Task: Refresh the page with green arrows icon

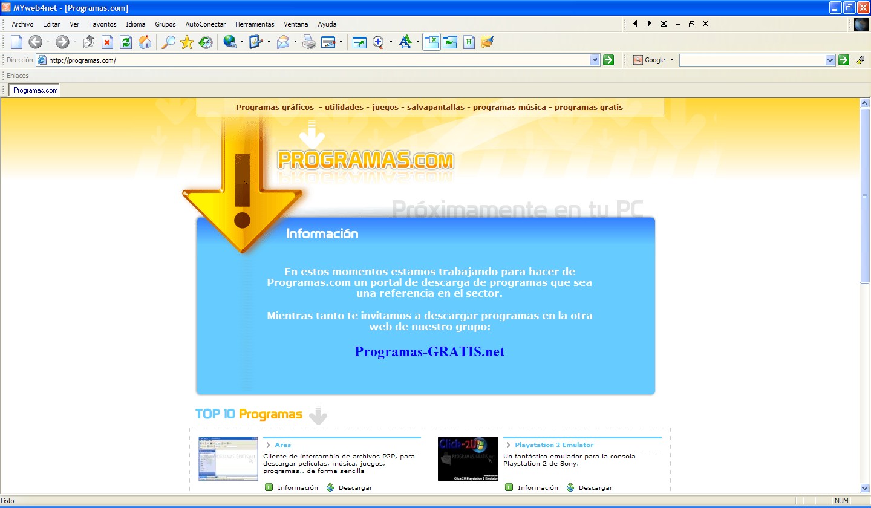Action: (x=126, y=42)
